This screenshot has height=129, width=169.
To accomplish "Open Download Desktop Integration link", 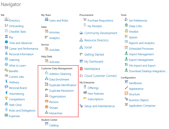I will click(x=148, y=71).
